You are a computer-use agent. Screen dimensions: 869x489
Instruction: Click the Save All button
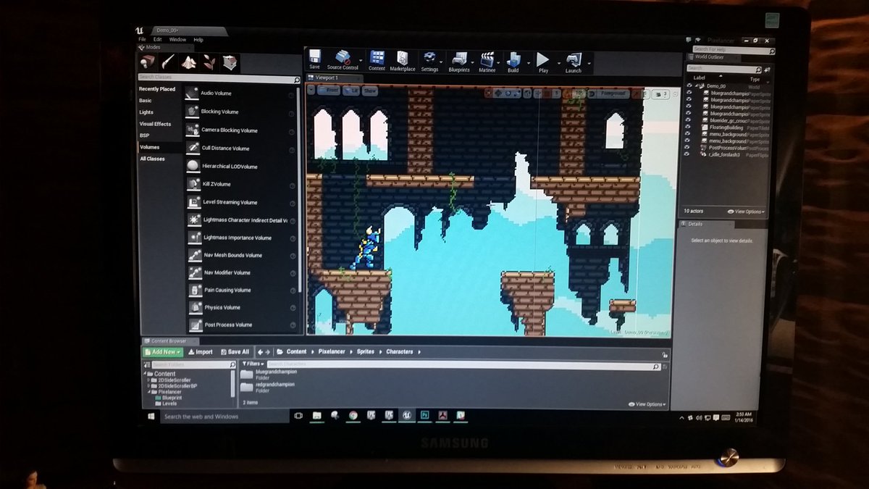(235, 351)
